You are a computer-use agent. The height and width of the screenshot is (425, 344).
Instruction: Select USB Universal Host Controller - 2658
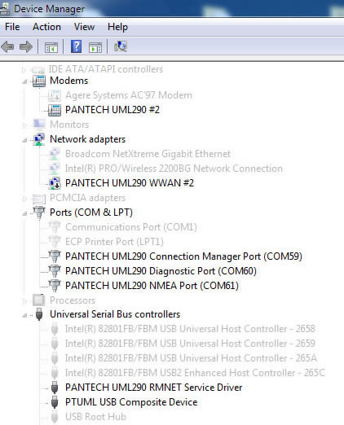(190, 329)
